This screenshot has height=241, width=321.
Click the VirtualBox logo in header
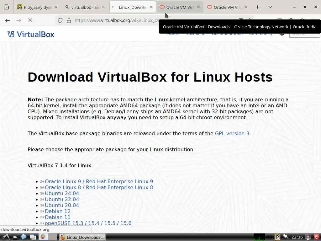point(31,34)
